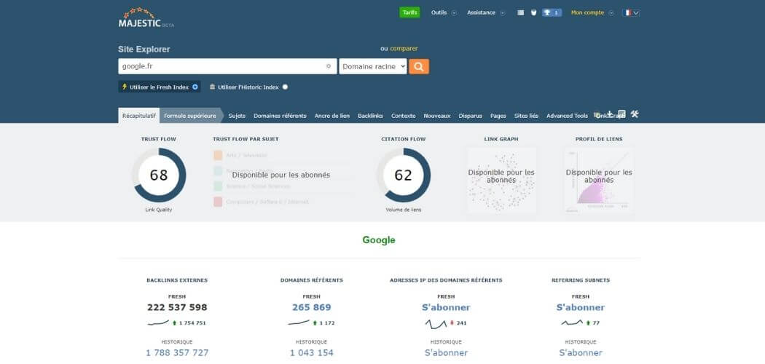Image resolution: width=765 pixels, height=364 pixels.
Task: Open the French flag language dropdown
Action: (x=631, y=12)
